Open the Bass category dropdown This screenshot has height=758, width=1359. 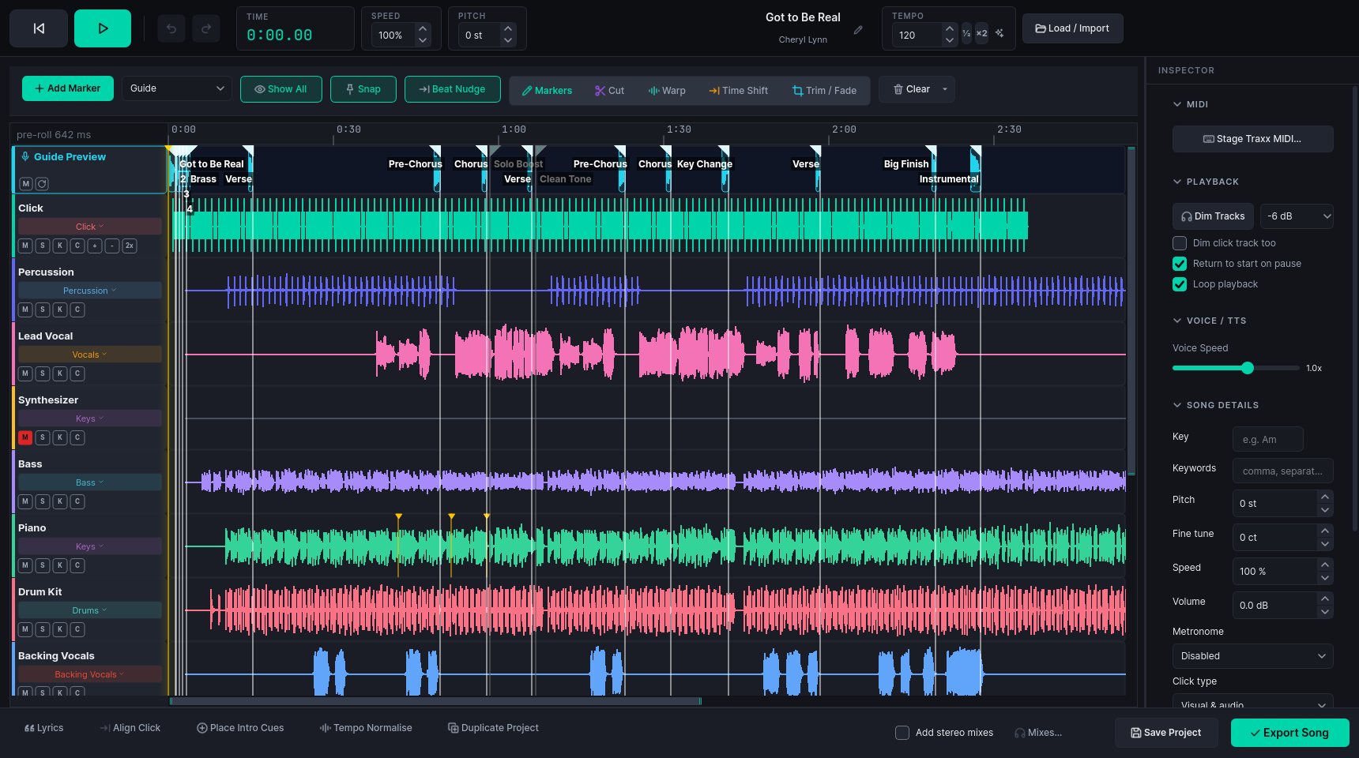[x=90, y=482]
